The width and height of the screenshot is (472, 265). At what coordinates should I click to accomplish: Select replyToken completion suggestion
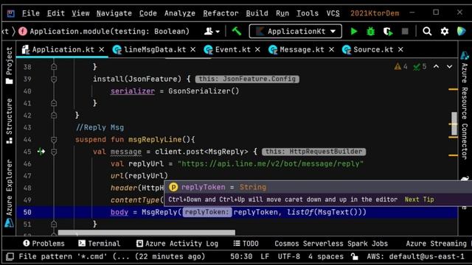(x=318, y=187)
